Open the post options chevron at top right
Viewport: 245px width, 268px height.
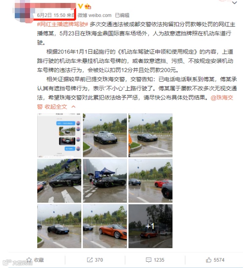(234, 3)
